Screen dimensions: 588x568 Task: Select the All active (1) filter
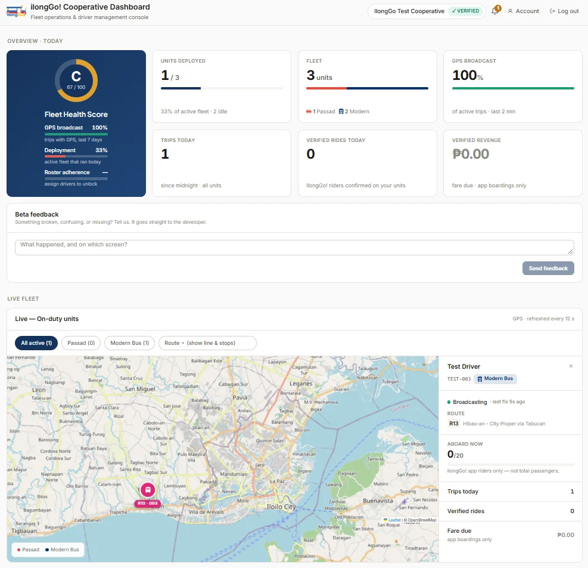coord(36,343)
